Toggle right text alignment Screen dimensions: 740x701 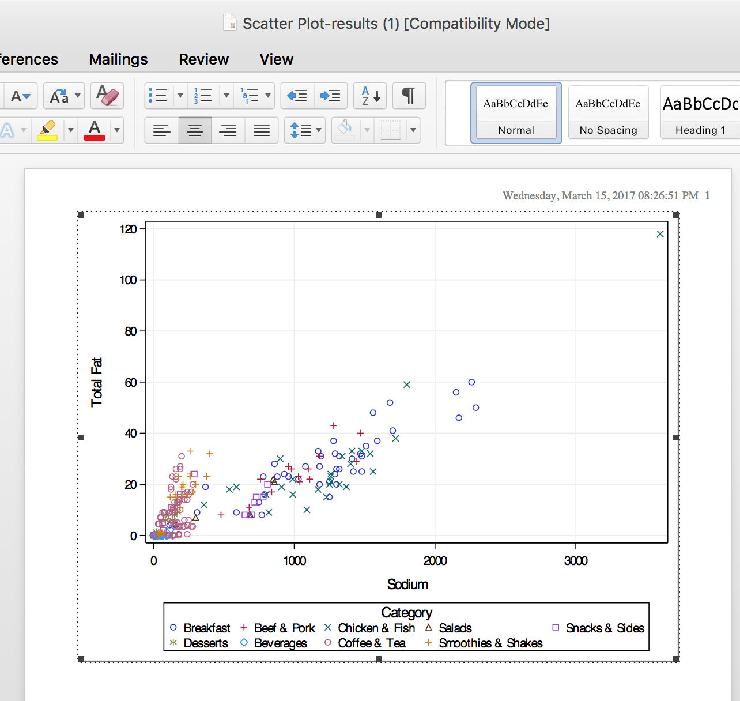pos(228,130)
